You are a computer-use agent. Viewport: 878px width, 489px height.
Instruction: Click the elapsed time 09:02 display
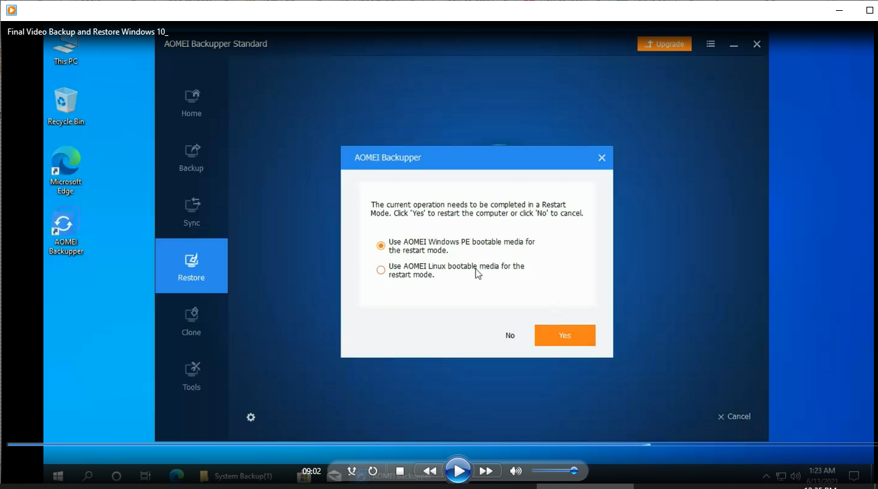pyautogui.click(x=311, y=471)
